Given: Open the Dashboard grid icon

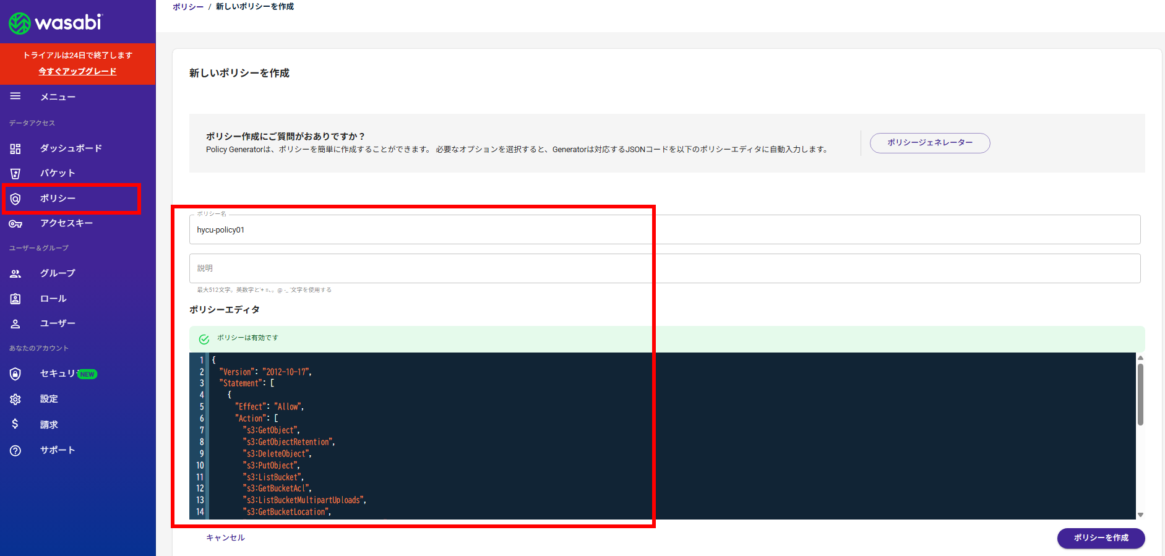Looking at the screenshot, I should (15, 148).
